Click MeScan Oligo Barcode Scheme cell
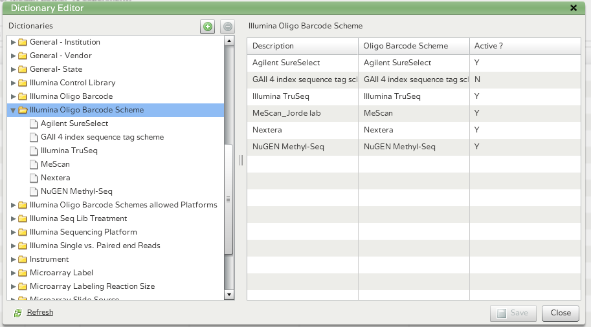Image resolution: width=591 pixels, height=327 pixels. click(414, 113)
